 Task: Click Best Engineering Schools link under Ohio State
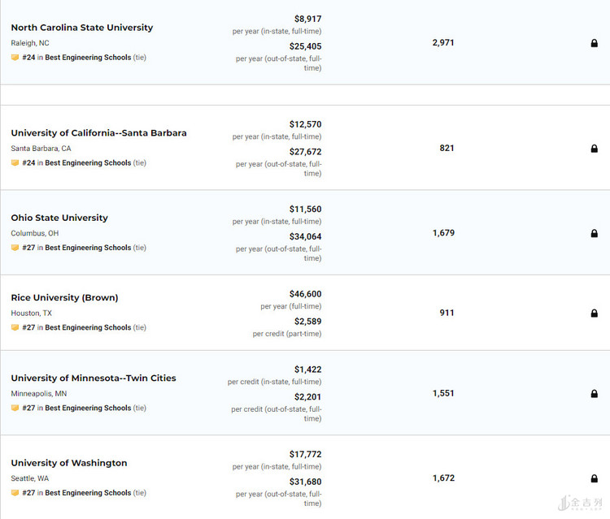pos(88,248)
